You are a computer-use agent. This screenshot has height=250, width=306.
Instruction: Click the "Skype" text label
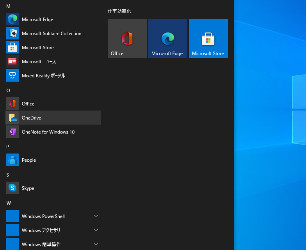pyautogui.click(x=28, y=188)
